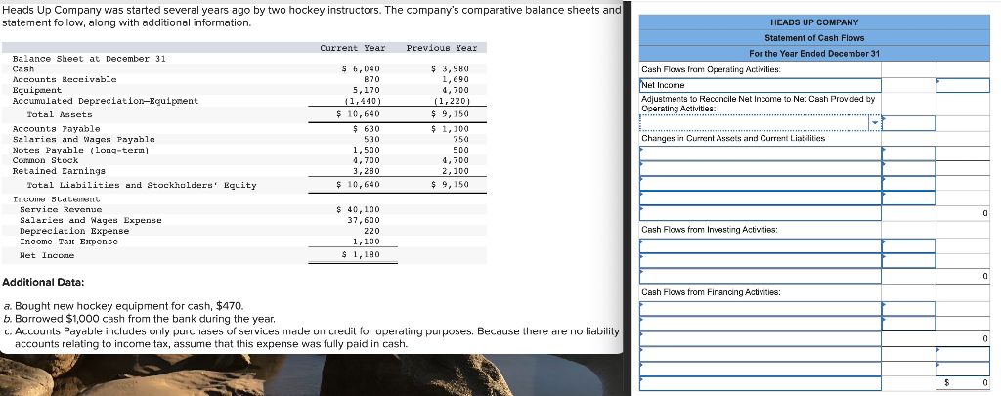Viewport: 1001px width, 396px height.
Task: Click the Statement of Cash Flows header
Action: pos(814,38)
